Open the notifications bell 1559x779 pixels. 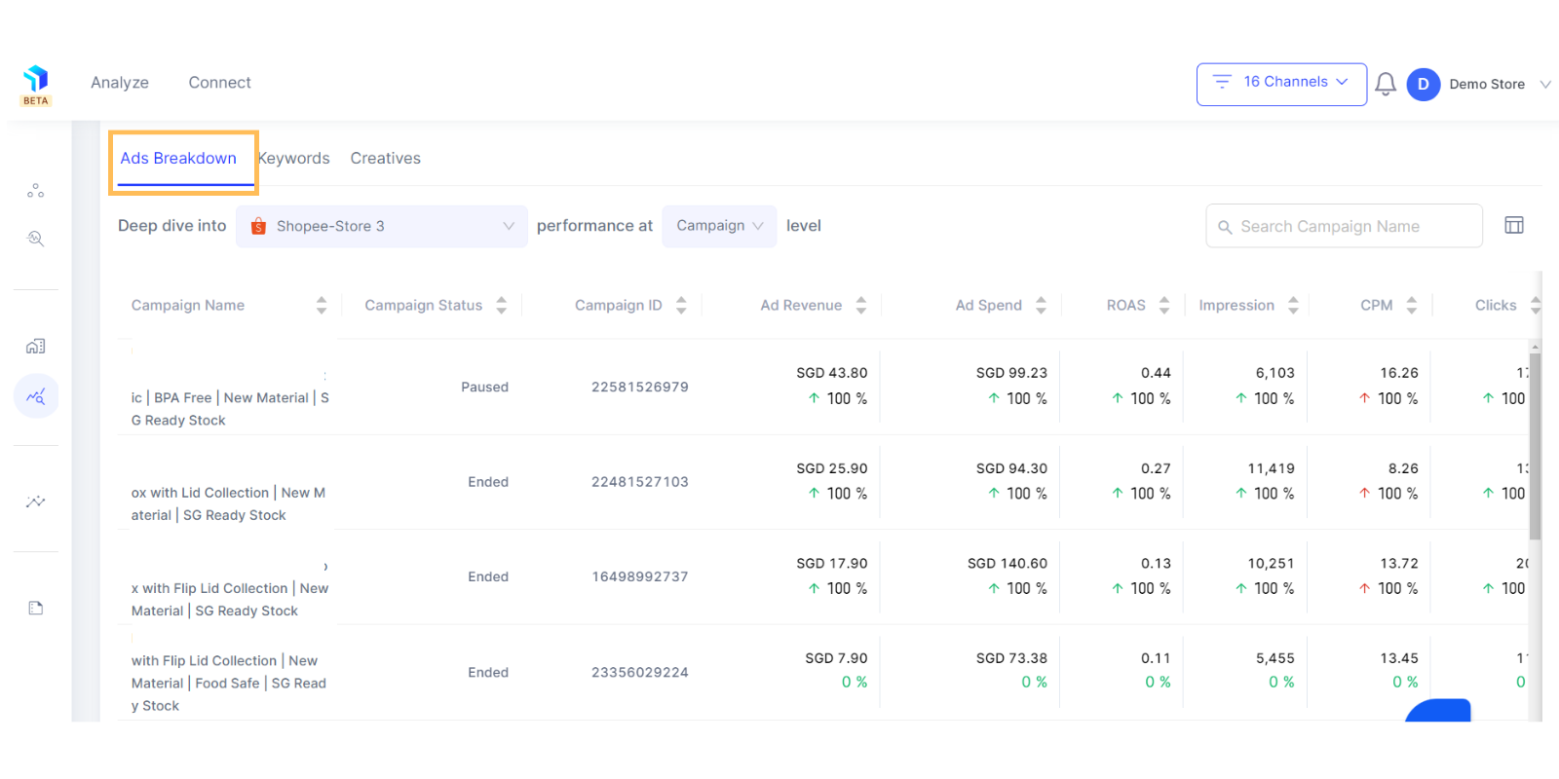point(1386,84)
